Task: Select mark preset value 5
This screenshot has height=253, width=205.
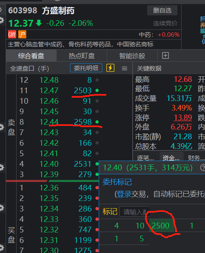Action: 142,238
